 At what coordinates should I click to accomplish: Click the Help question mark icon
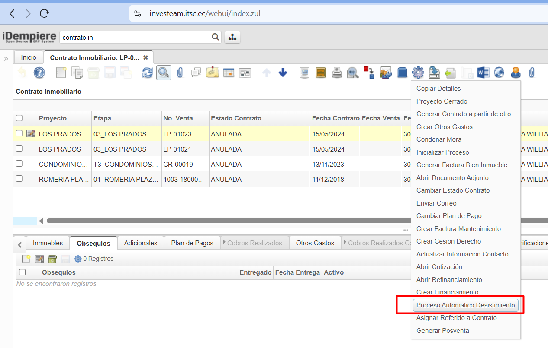point(39,73)
